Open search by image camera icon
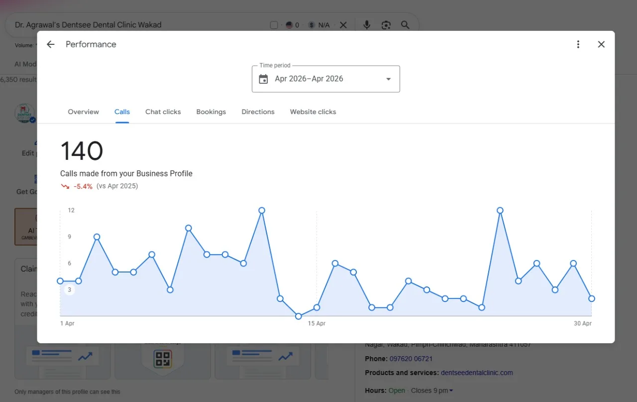Viewport: 637px width, 402px height. click(386, 25)
